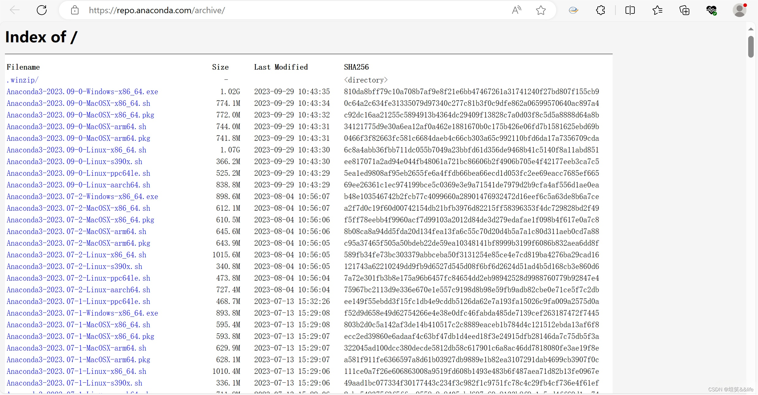Select timestamp 2023-08-04 10:56:04 for Linux-aarch64

tap(292, 290)
